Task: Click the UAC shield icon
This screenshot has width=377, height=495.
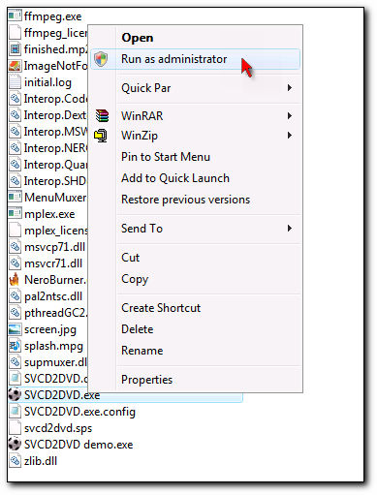Action: 101,59
